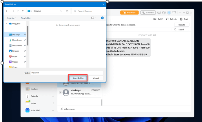Expand the OneDrive tree node
Viewport: 202px width, 122px height.
6,24
